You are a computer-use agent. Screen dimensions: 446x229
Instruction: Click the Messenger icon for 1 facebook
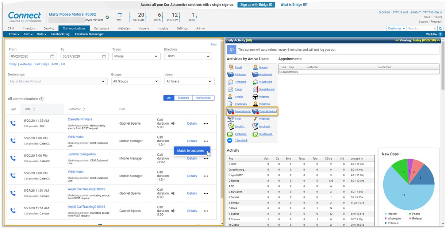coord(230,140)
